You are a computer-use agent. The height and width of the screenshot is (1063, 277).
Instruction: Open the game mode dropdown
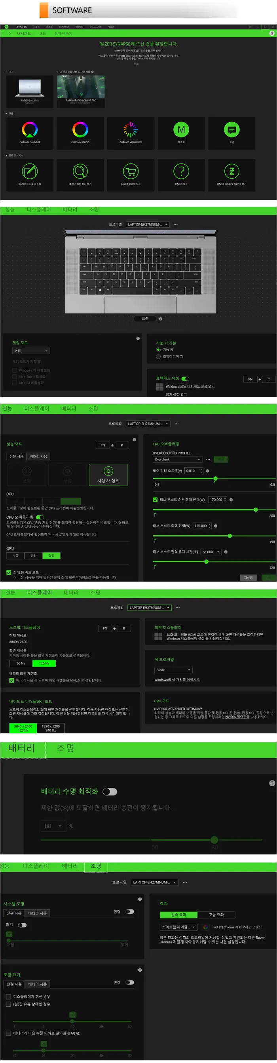31,351
